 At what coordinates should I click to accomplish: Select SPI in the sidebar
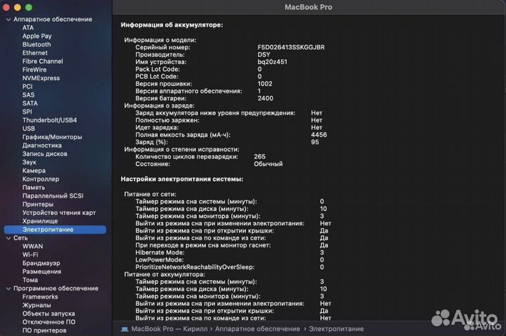point(27,112)
